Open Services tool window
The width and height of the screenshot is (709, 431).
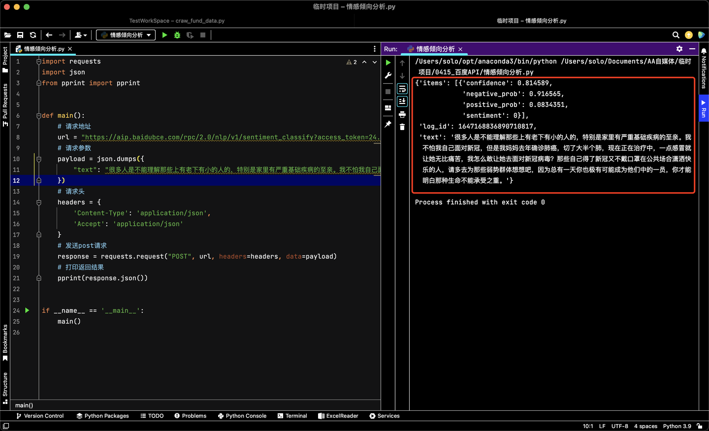point(385,416)
